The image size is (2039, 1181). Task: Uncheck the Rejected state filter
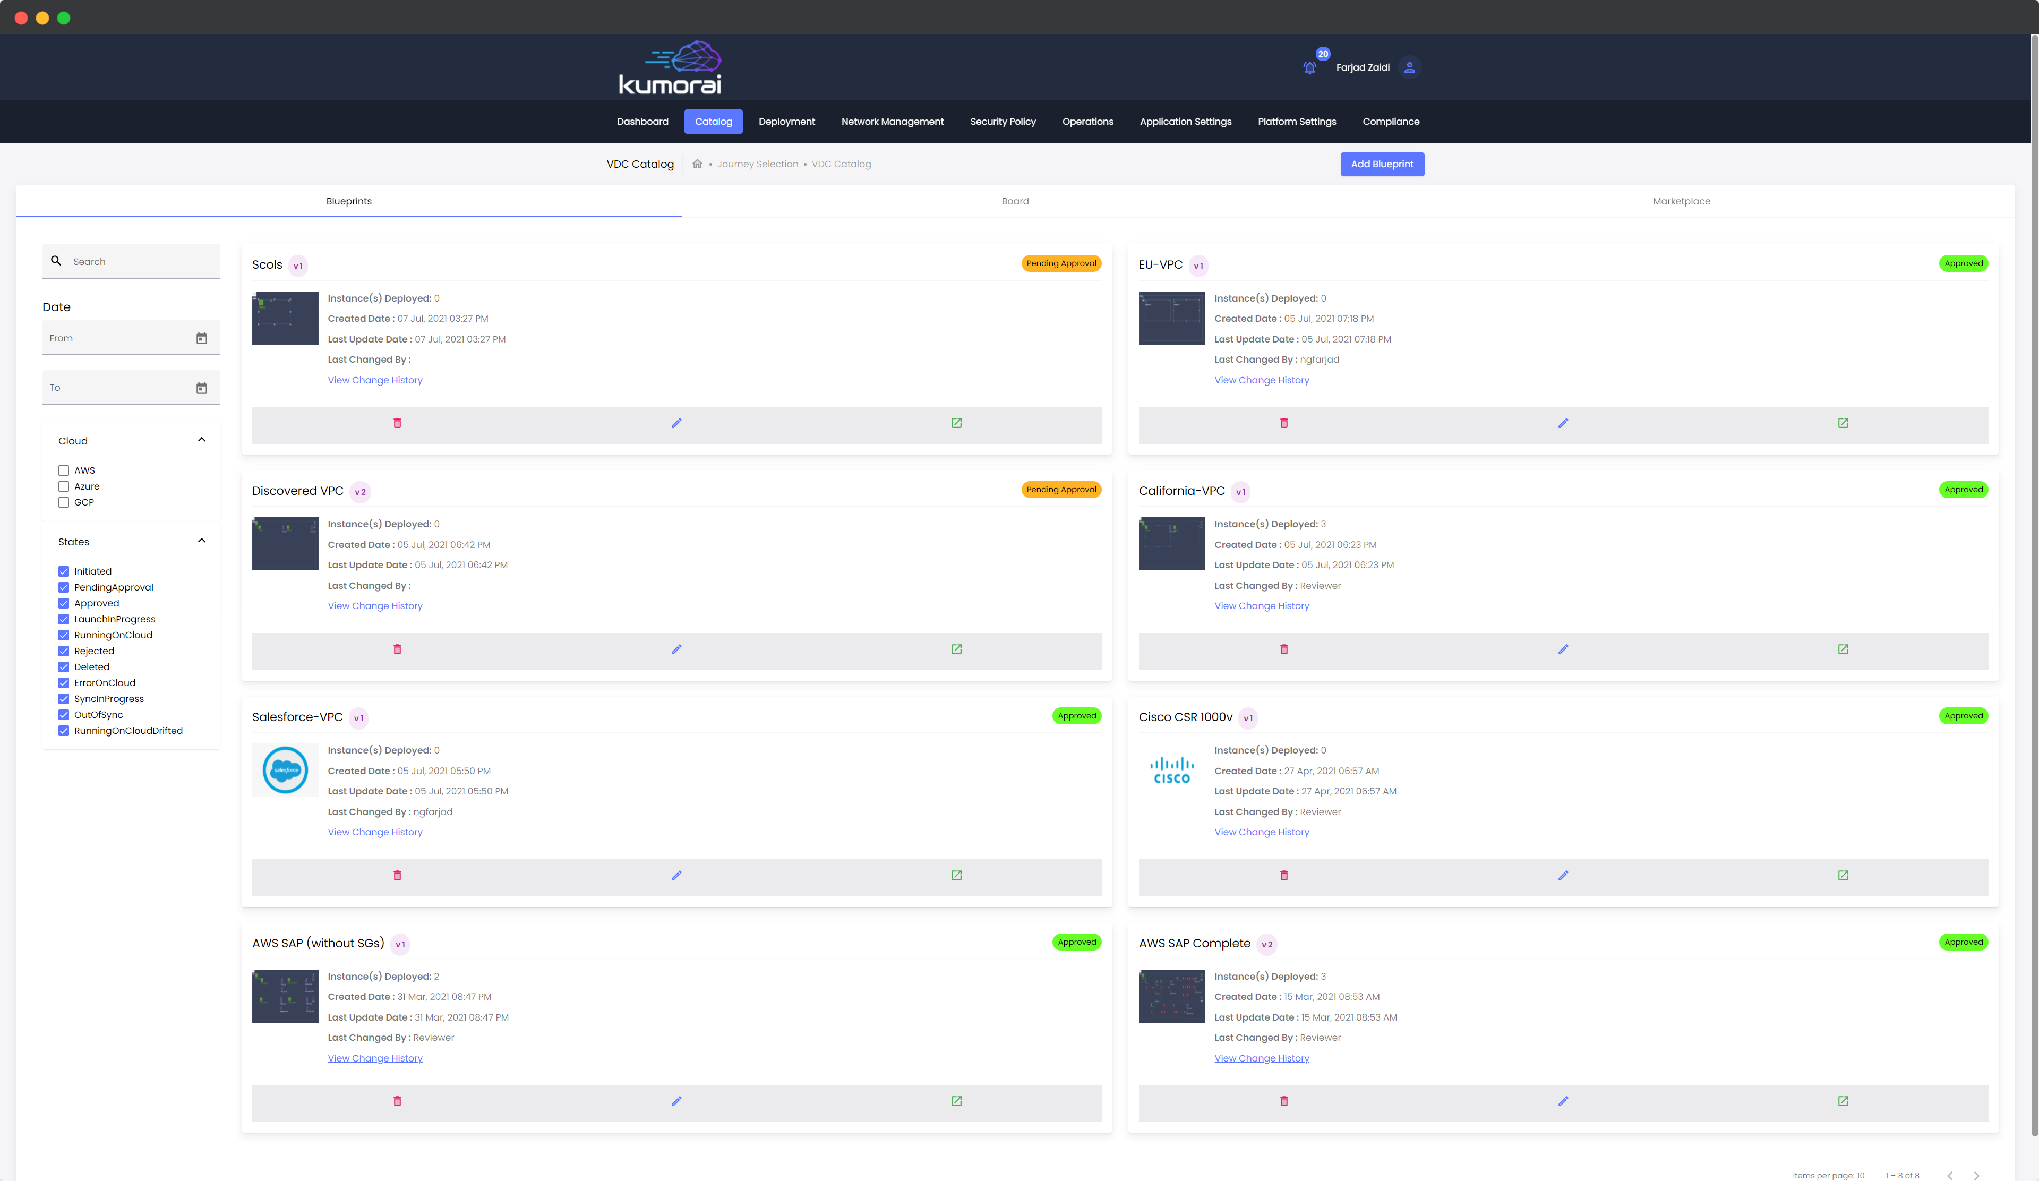click(x=64, y=651)
